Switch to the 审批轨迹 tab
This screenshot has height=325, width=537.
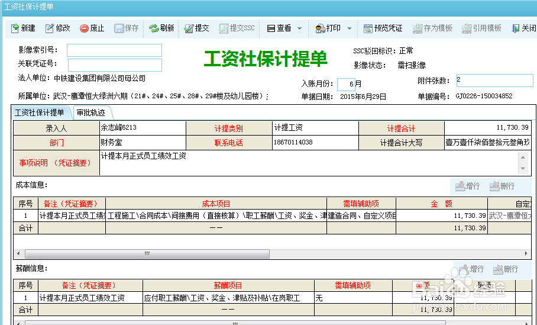[x=90, y=113]
